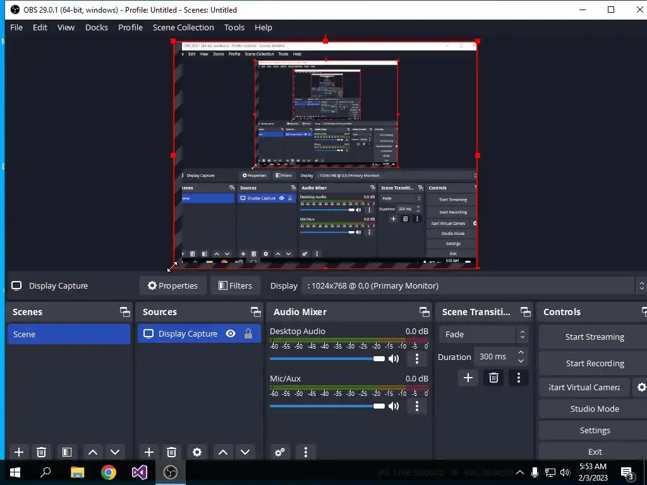Pop out the Audio Mixer dock
This screenshot has width=647, height=485.
[x=424, y=312]
